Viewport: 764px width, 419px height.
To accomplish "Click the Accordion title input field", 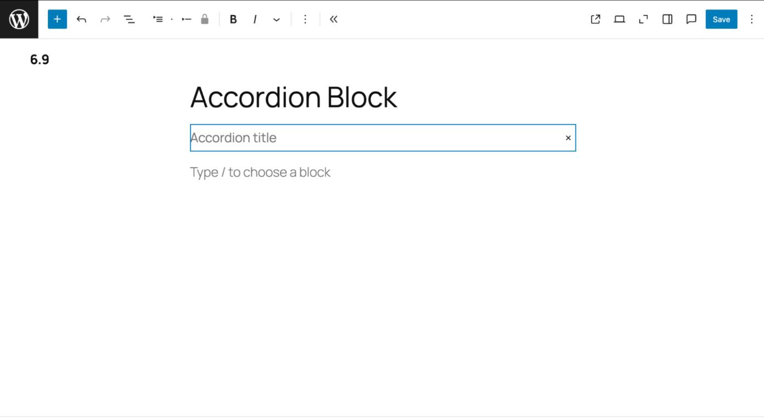I will tap(373, 138).
